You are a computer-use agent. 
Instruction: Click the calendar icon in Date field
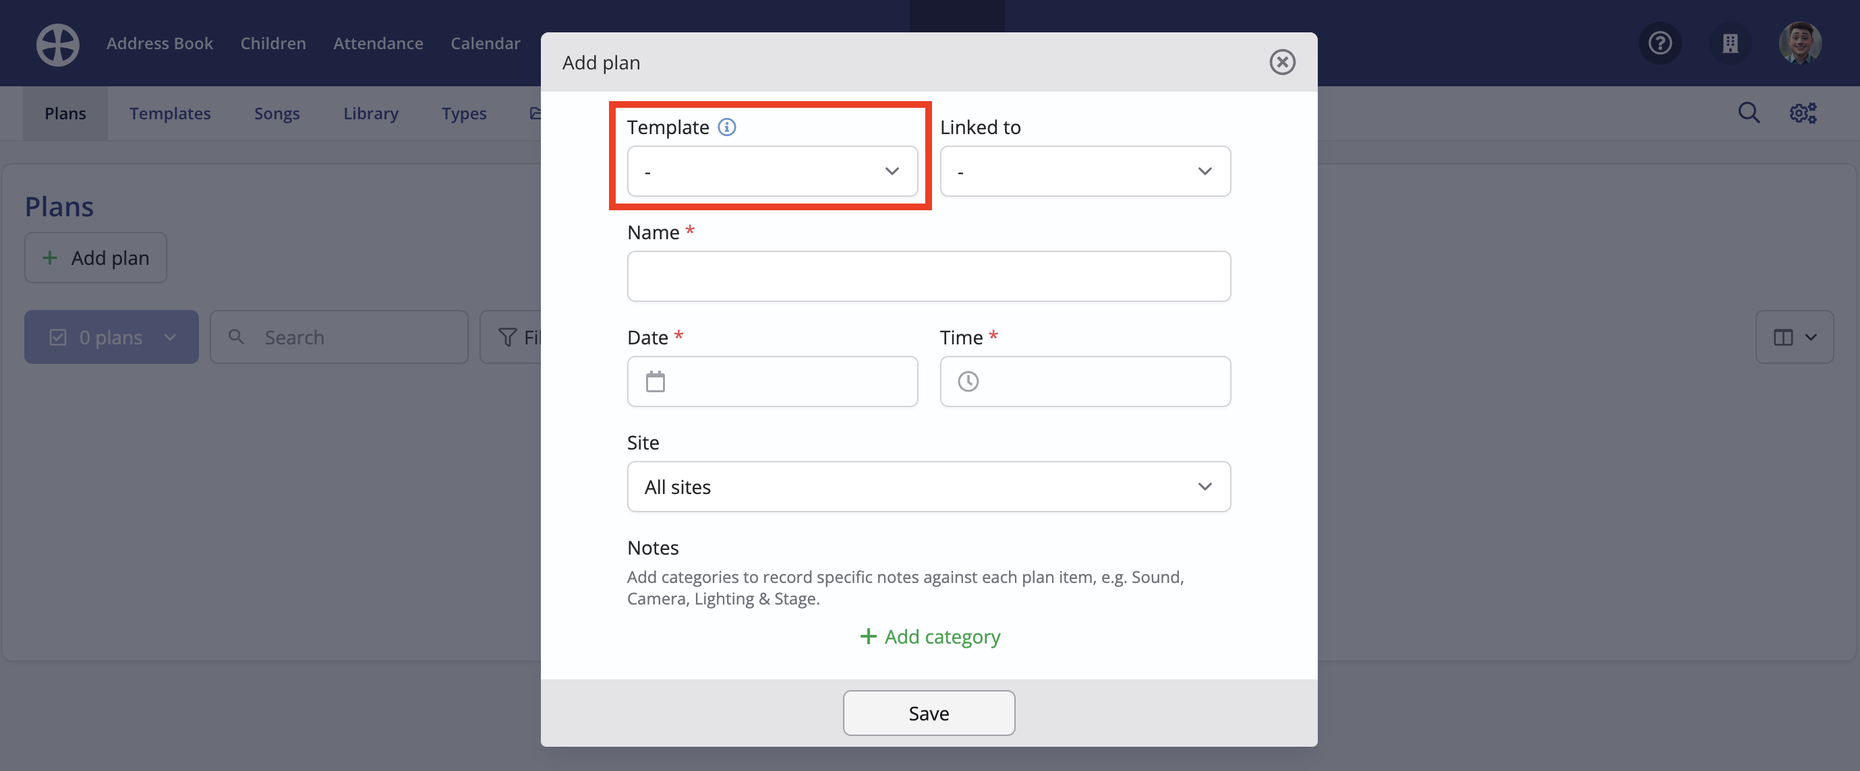(x=655, y=381)
